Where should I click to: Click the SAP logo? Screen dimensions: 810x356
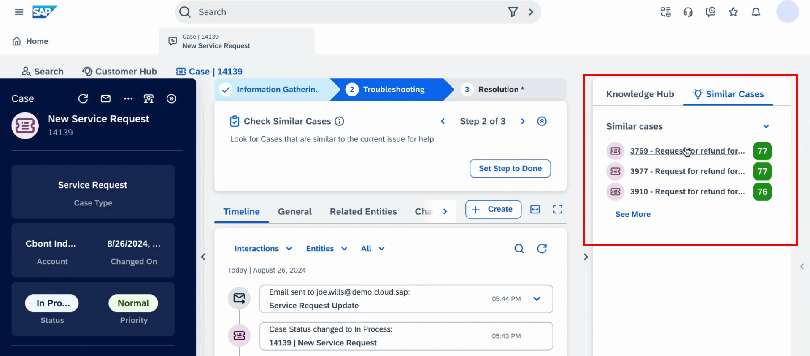pos(44,12)
